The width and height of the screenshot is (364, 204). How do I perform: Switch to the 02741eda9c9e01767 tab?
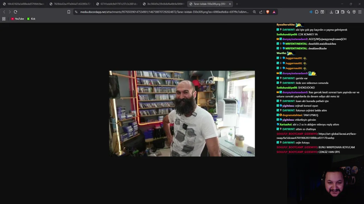117,4
